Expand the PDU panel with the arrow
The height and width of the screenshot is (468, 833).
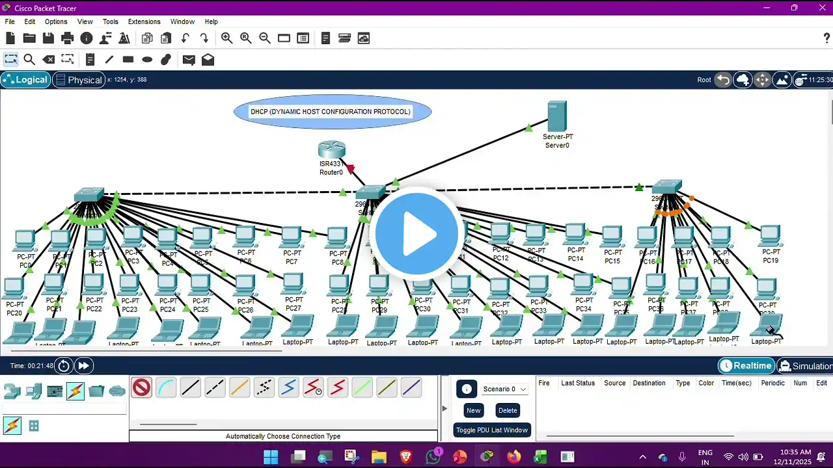(445, 408)
